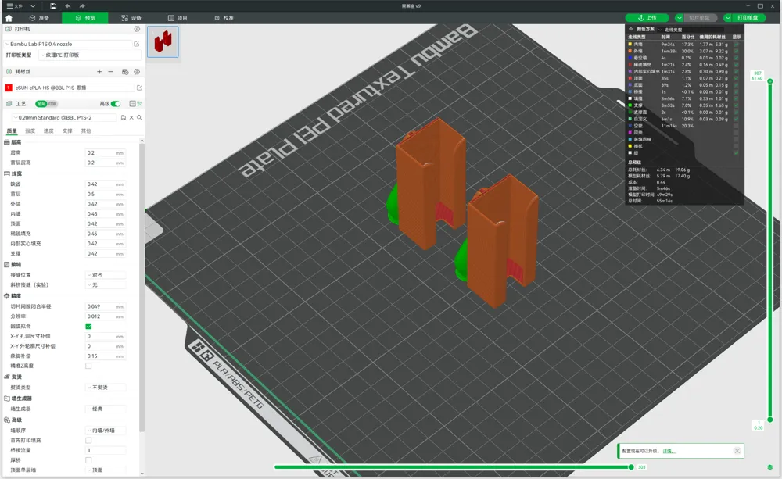Add a new filament with plus icon
The height and width of the screenshot is (479, 782).
(x=99, y=72)
